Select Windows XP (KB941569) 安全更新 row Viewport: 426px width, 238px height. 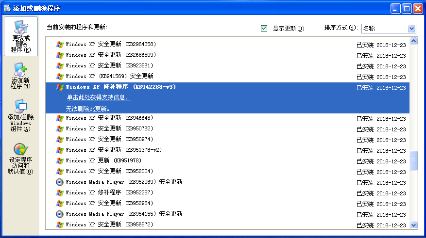point(227,76)
